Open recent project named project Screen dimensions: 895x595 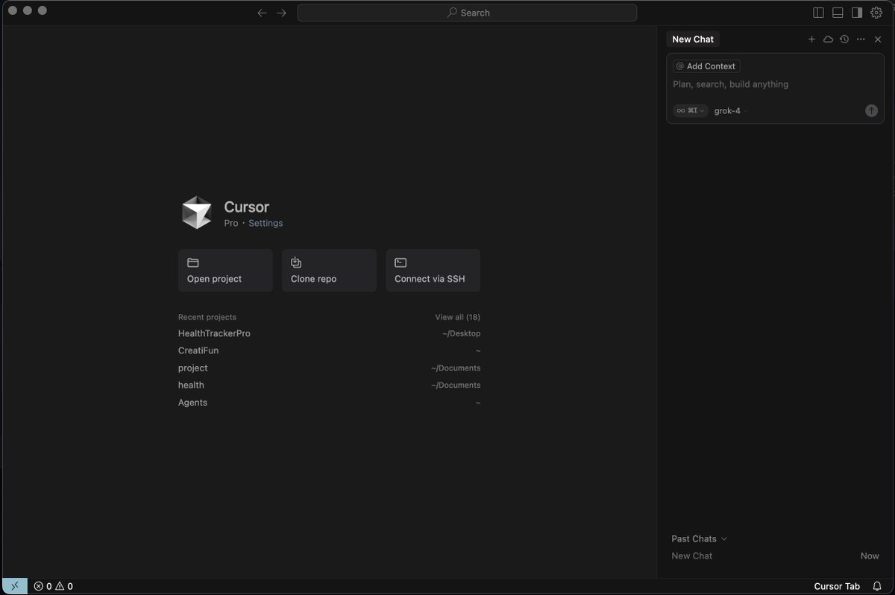tap(329, 368)
